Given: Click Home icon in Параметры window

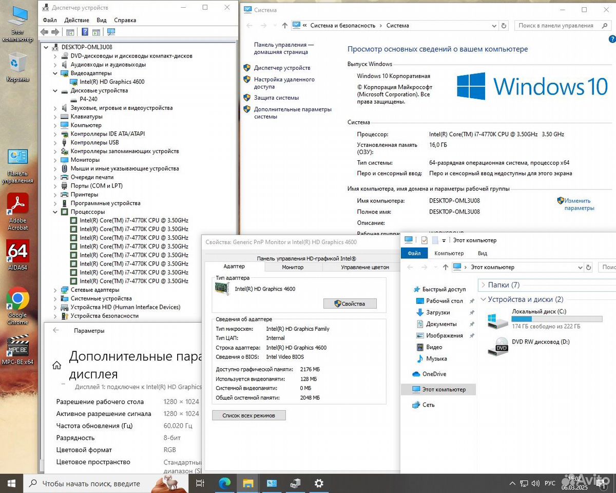Looking at the screenshot, I should [56, 366].
